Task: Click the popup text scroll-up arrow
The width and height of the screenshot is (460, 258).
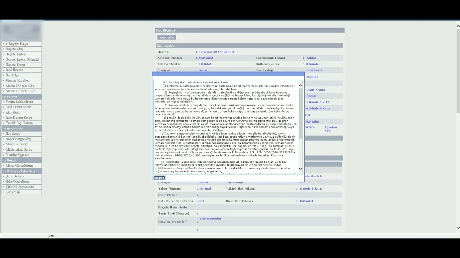Action: (x=300, y=86)
